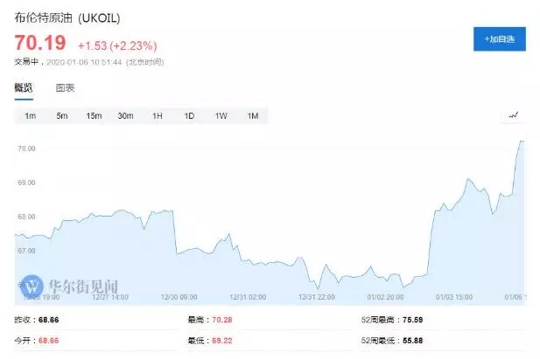Click the line chart type icon
The image size is (540, 359).
click(x=513, y=115)
